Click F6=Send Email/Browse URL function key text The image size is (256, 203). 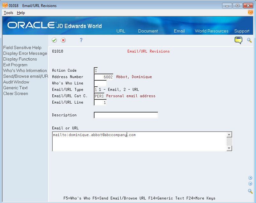click(119, 198)
